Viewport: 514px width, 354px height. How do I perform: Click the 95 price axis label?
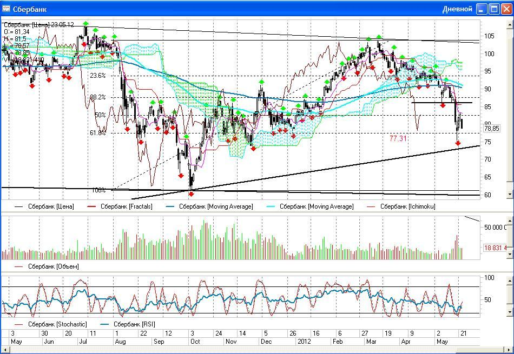488,71
